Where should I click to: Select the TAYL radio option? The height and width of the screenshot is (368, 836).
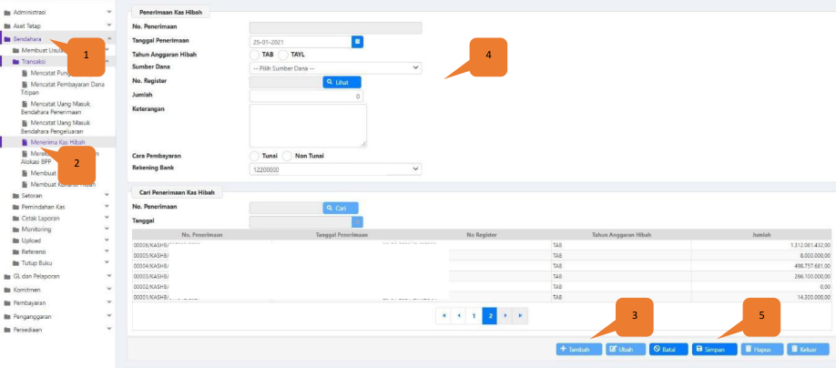(283, 55)
